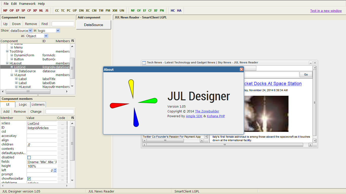Click the PN toolbar button
Image resolution: width=346 pixels, height=194 pixels.
coord(162,10)
